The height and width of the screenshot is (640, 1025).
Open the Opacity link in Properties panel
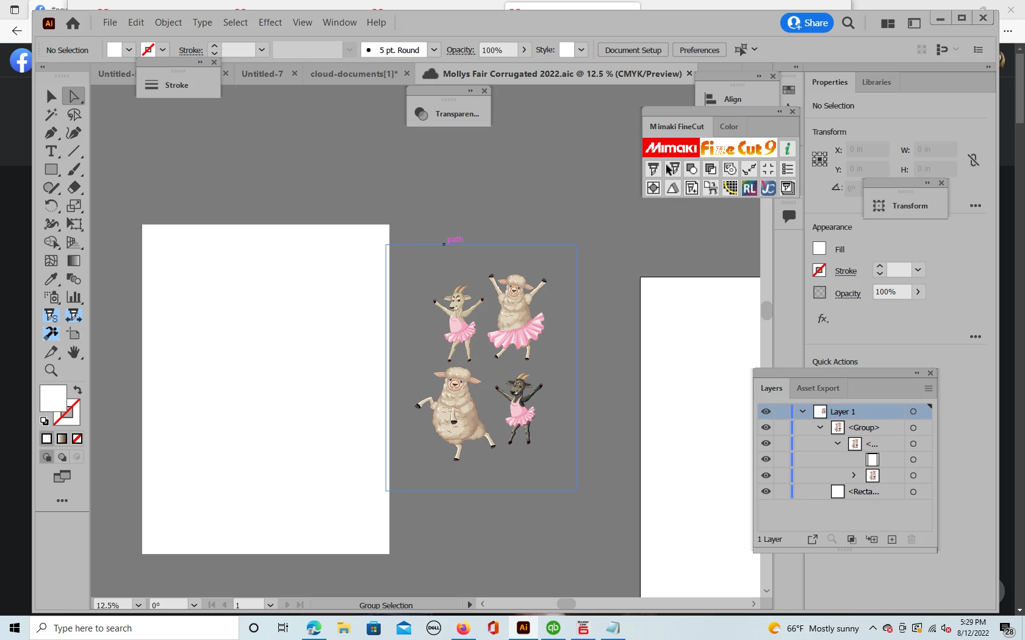847,294
